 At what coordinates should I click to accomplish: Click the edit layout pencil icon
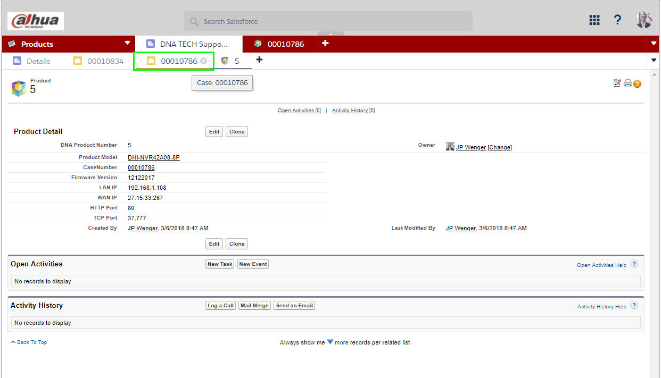[x=617, y=83]
